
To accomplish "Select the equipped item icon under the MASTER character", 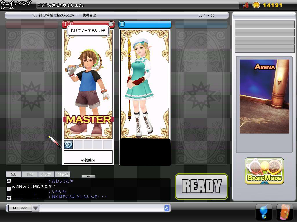I will click(68, 144).
